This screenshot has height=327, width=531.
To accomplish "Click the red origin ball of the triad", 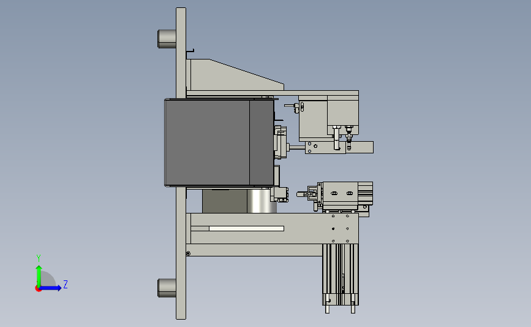I will (38, 289).
